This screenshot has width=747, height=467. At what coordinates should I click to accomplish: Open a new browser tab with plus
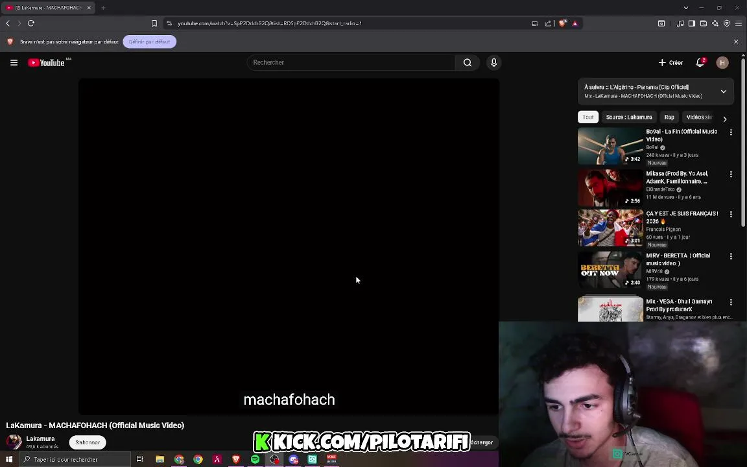(x=103, y=8)
